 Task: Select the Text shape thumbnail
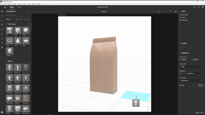pos(10,30)
